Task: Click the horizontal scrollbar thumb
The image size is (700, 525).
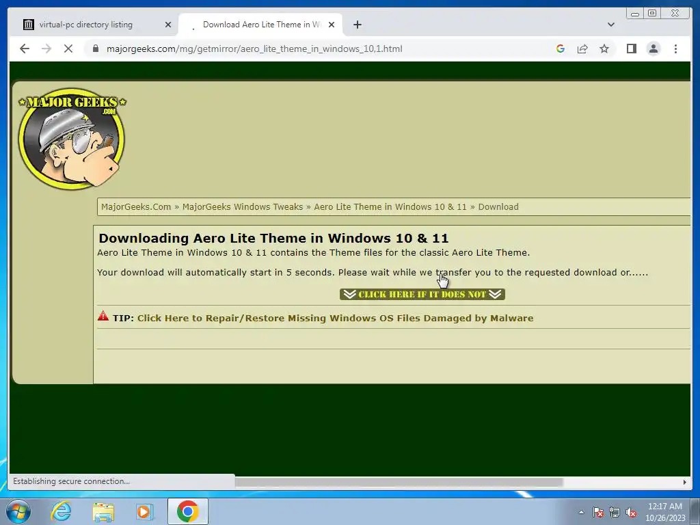Action: tap(399, 482)
